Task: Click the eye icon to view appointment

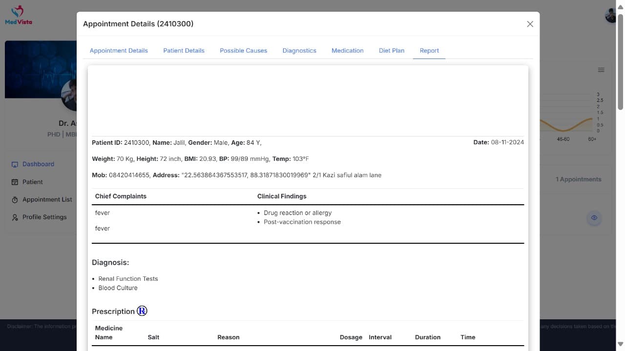Action: [594, 218]
